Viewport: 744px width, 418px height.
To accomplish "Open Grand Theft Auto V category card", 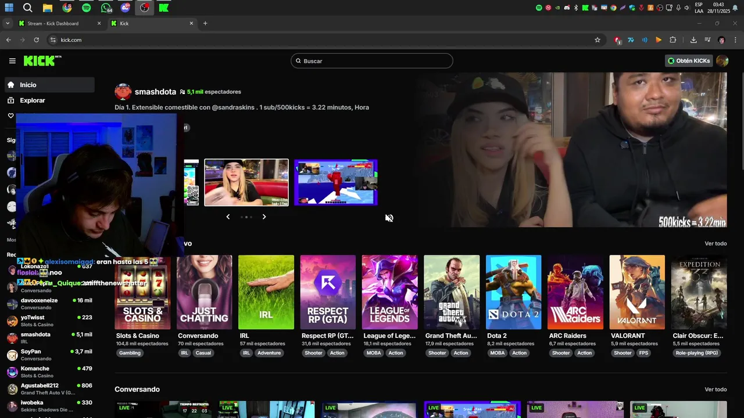I will tap(452, 292).
